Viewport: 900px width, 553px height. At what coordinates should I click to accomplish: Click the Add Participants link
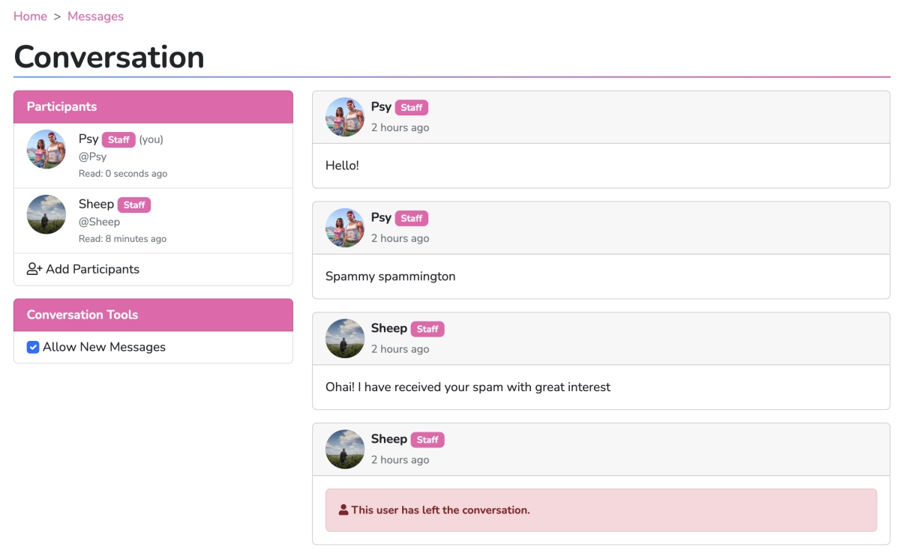click(x=92, y=269)
